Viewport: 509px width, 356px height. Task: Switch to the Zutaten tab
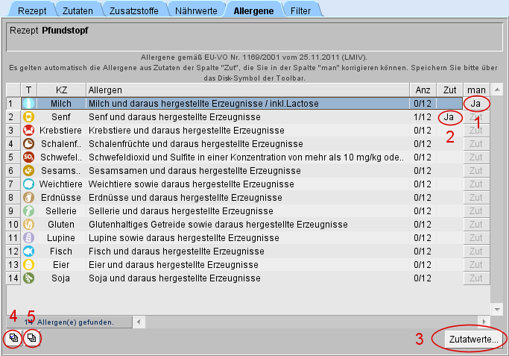[x=78, y=10]
